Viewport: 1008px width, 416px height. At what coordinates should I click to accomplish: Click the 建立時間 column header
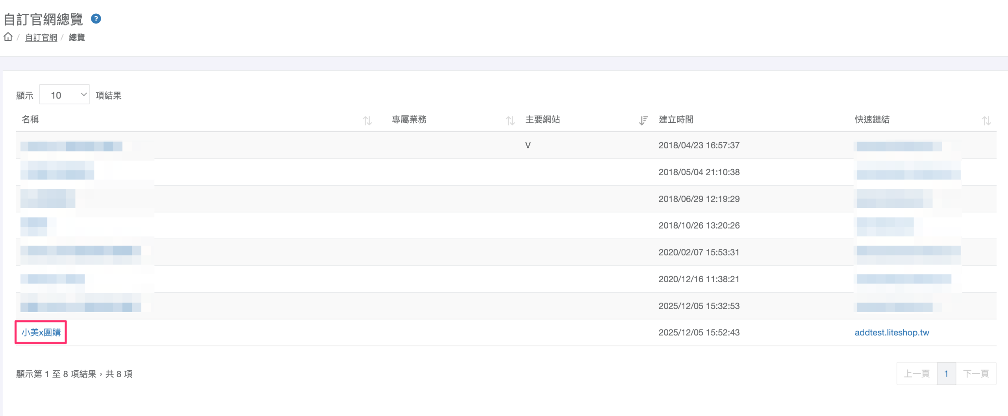point(676,120)
